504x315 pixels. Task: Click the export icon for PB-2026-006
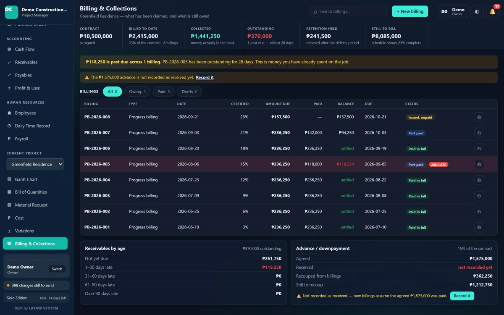[479, 149]
